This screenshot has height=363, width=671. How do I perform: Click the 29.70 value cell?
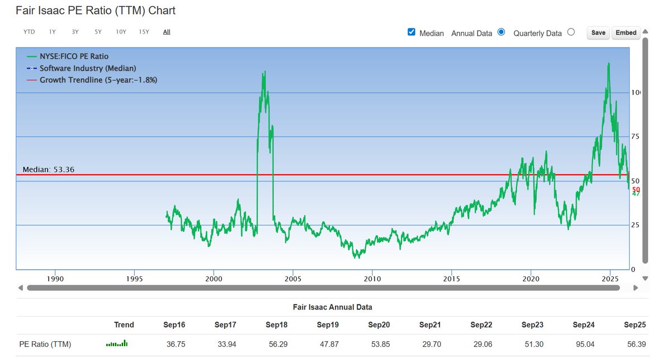[432, 344]
